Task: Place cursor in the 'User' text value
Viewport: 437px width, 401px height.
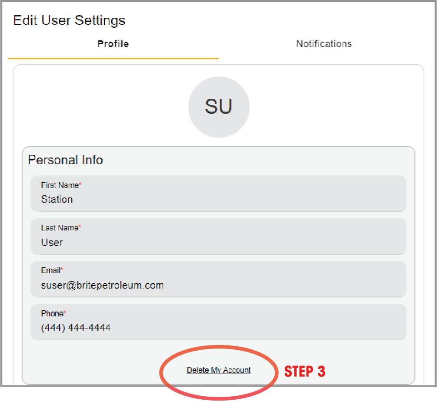Action: tap(52, 243)
